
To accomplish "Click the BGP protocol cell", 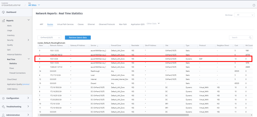I will (x=201, y=59).
